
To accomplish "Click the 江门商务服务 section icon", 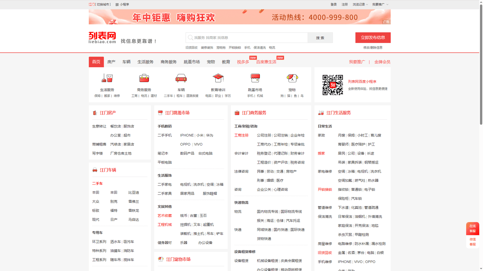I will [x=237, y=113].
